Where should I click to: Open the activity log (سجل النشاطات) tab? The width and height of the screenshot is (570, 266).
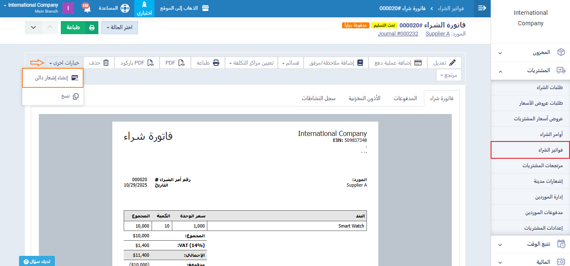coord(318,98)
